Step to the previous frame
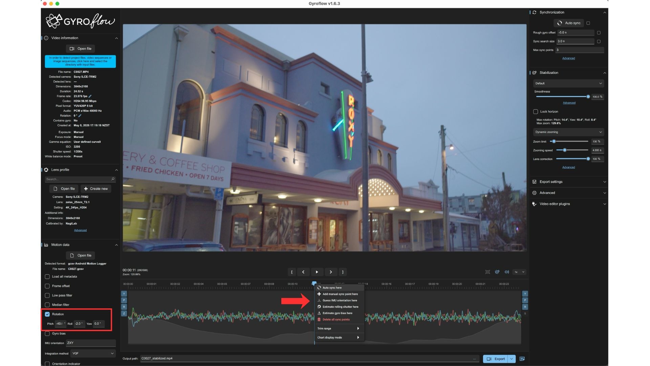 pos(303,272)
